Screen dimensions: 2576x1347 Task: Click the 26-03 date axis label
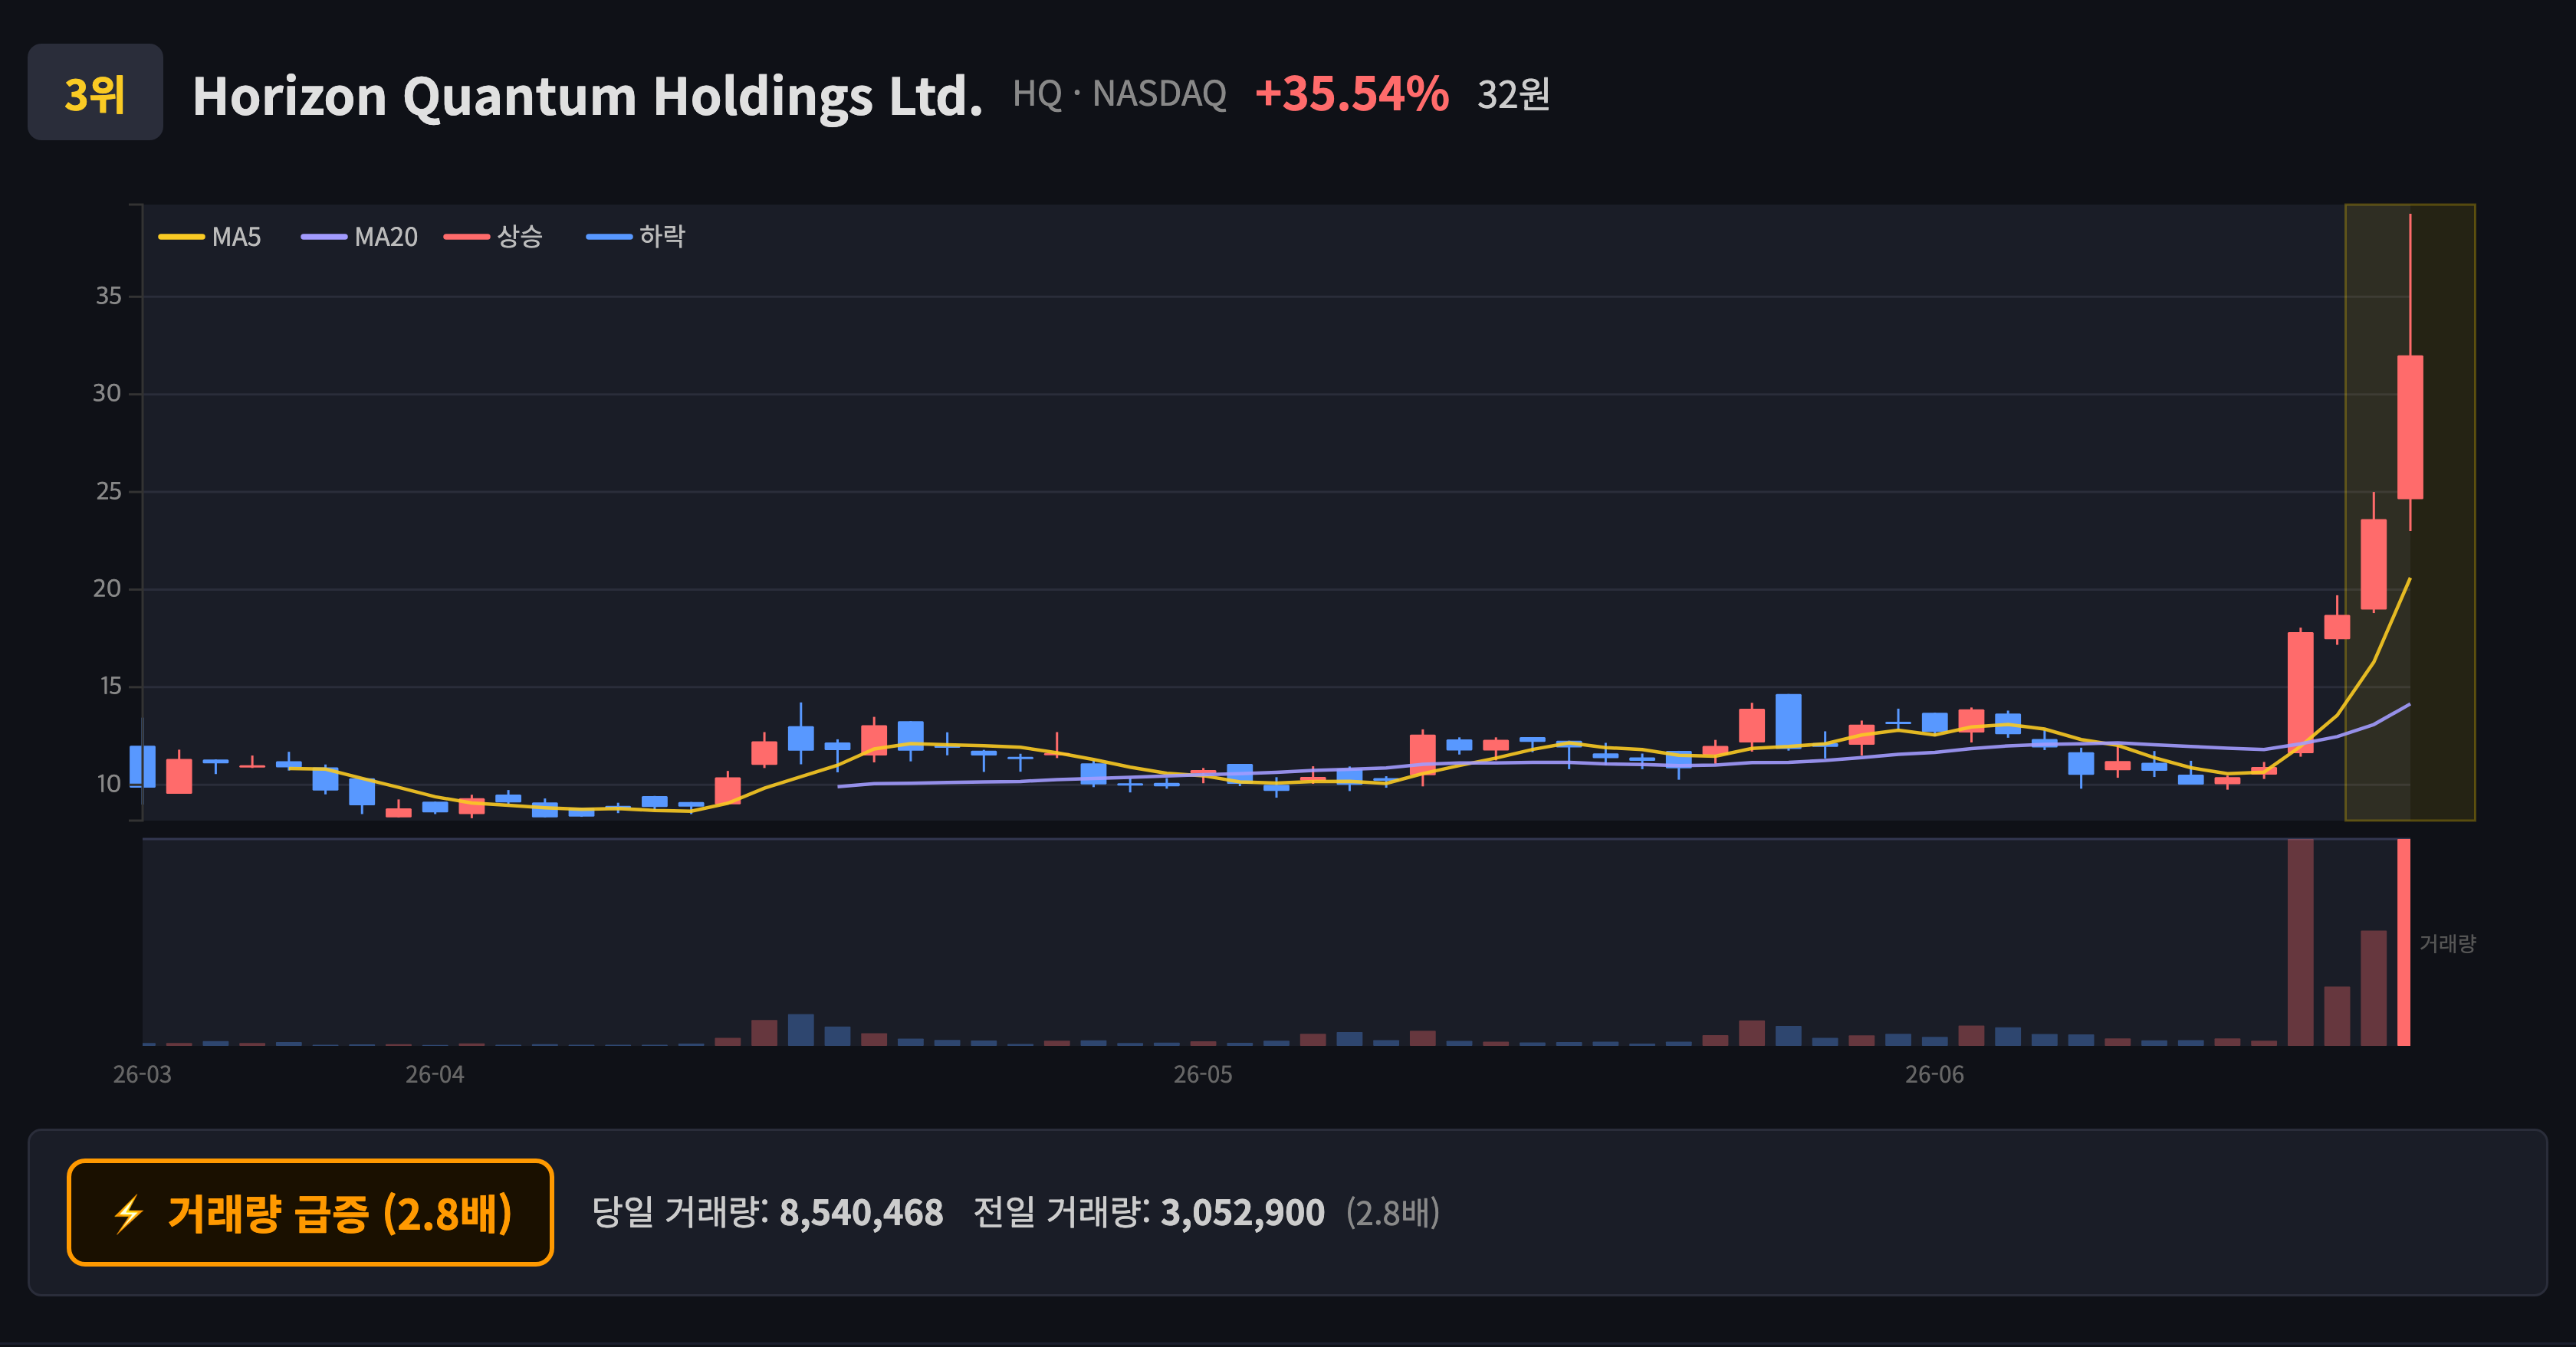coord(142,1075)
